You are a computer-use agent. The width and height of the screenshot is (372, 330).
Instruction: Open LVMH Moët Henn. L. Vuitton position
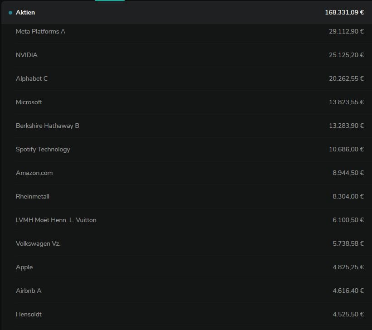click(x=56, y=220)
